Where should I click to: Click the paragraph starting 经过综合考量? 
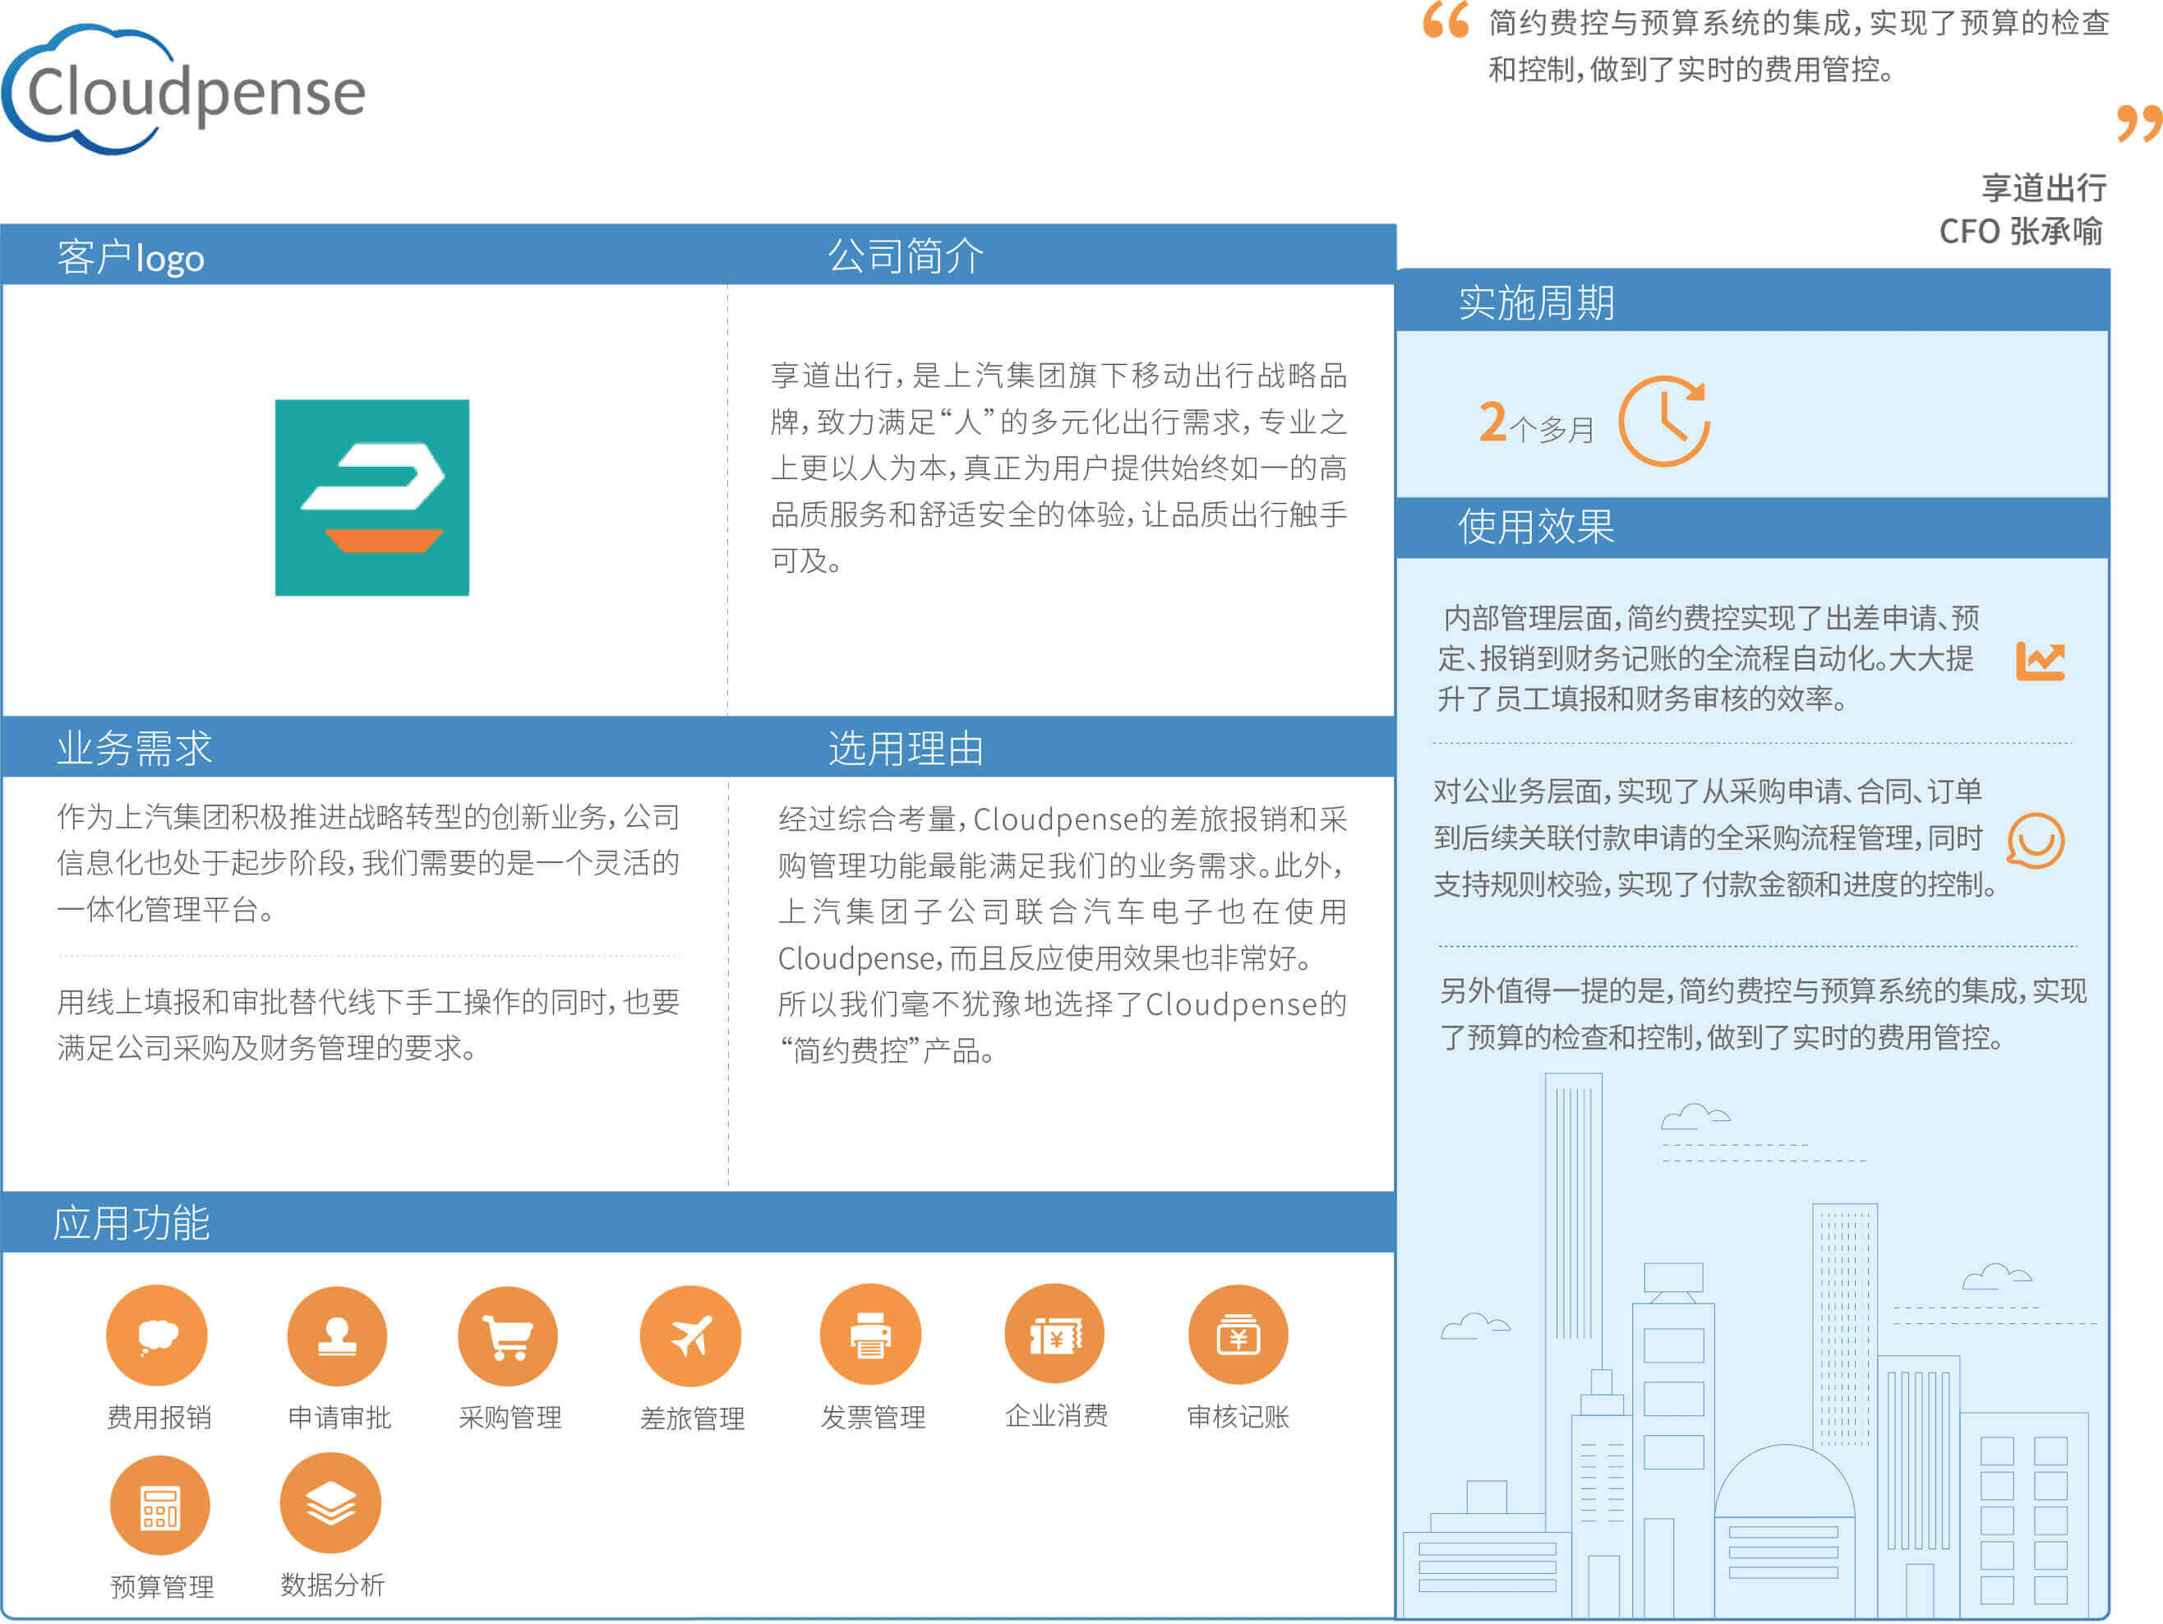[1063, 934]
